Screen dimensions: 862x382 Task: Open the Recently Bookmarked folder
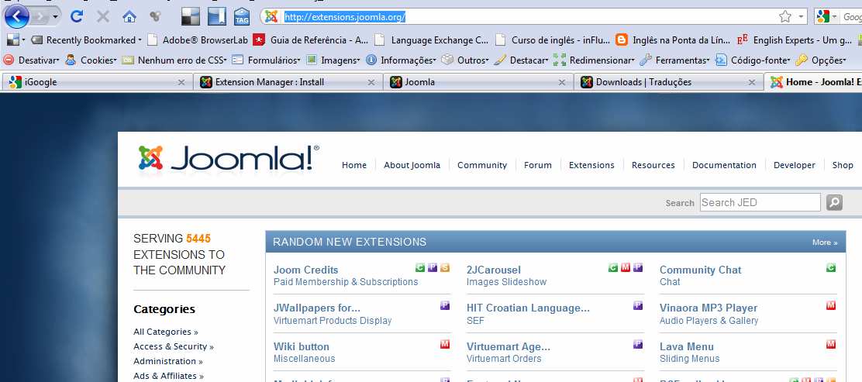(86, 40)
